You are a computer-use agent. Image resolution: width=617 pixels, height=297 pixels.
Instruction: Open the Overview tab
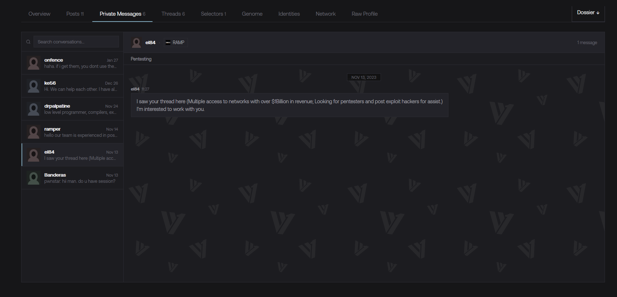coord(39,14)
